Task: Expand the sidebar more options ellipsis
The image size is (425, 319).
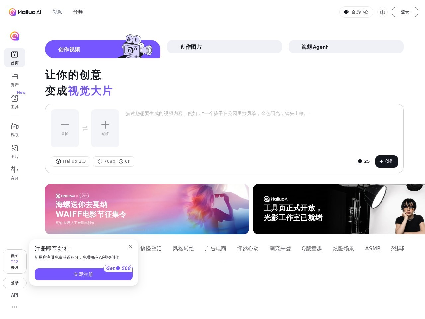Action: pyautogui.click(x=15, y=307)
